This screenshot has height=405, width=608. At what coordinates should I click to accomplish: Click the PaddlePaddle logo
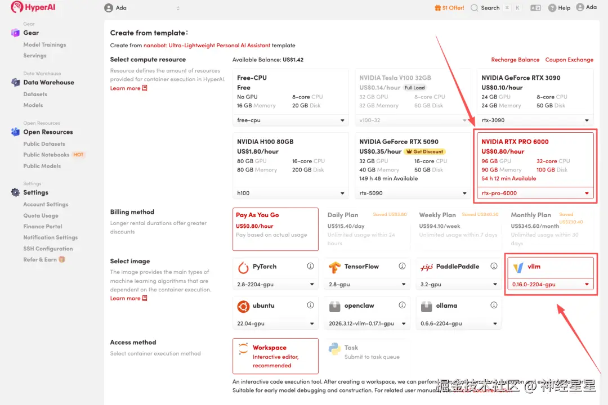tap(427, 267)
